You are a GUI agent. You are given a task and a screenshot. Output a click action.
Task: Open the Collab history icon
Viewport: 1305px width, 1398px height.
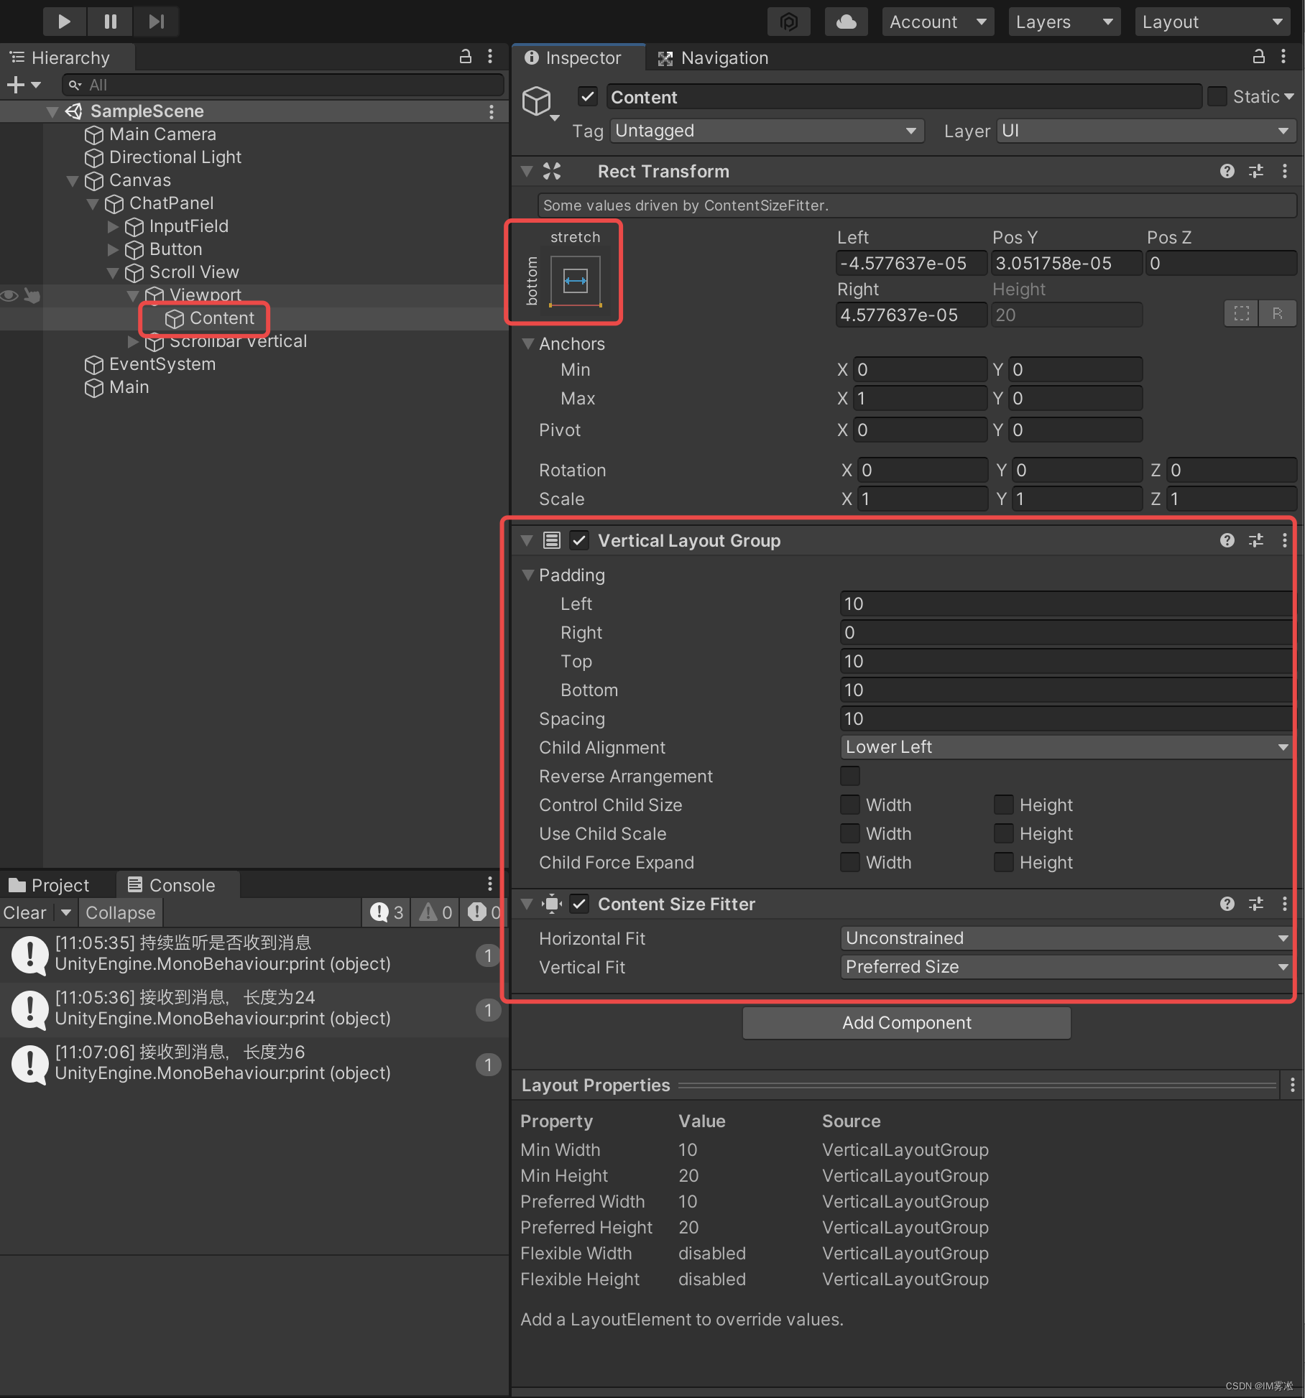[x=788, y=22]
